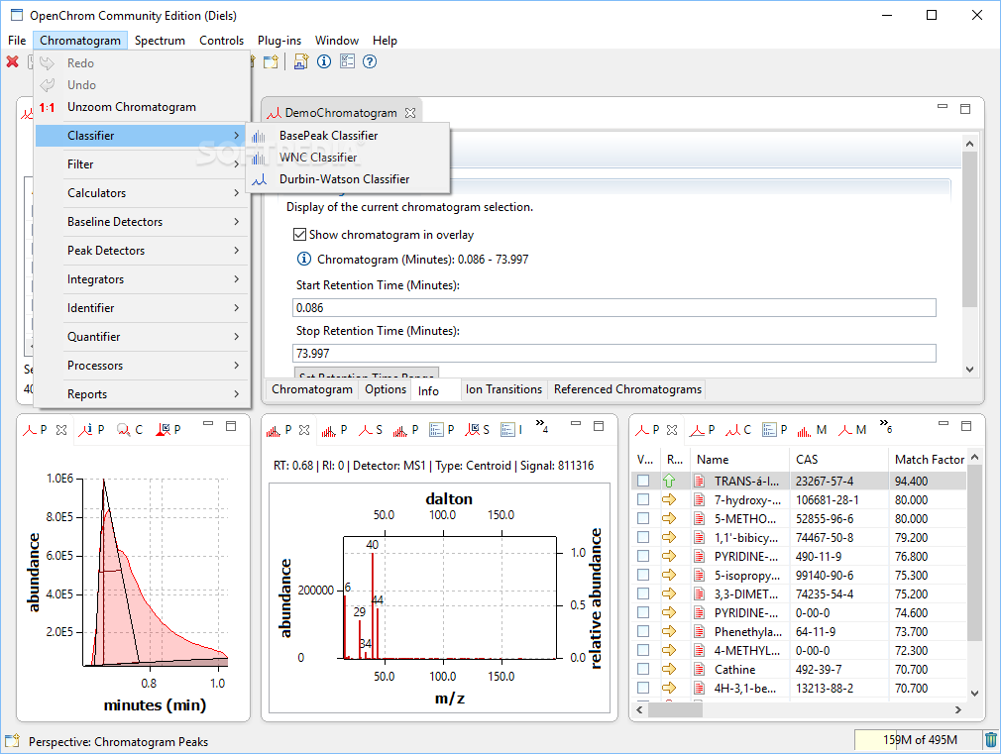Screen dimensions: 1001x754
Task: Choose WNC Classifier from the submenu
Action: coord(348,158)
